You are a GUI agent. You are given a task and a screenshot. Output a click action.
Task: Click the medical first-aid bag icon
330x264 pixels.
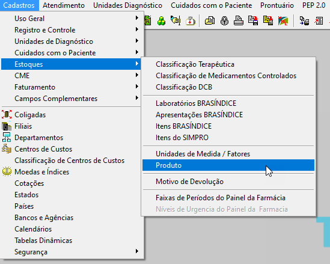pyautogui.click(x=191, y=21)
